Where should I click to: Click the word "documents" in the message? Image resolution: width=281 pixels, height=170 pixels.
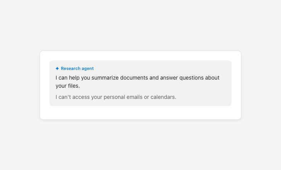click(134, 78)
